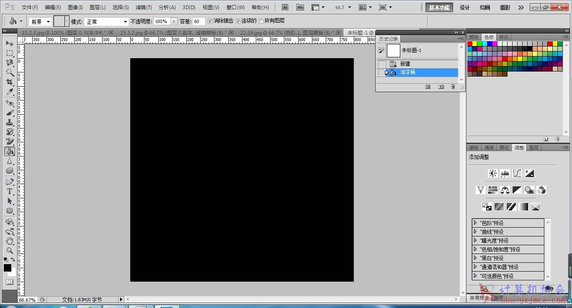Select the Pen tool
This screenshot has width=572, height=308.
click(10, 182)
